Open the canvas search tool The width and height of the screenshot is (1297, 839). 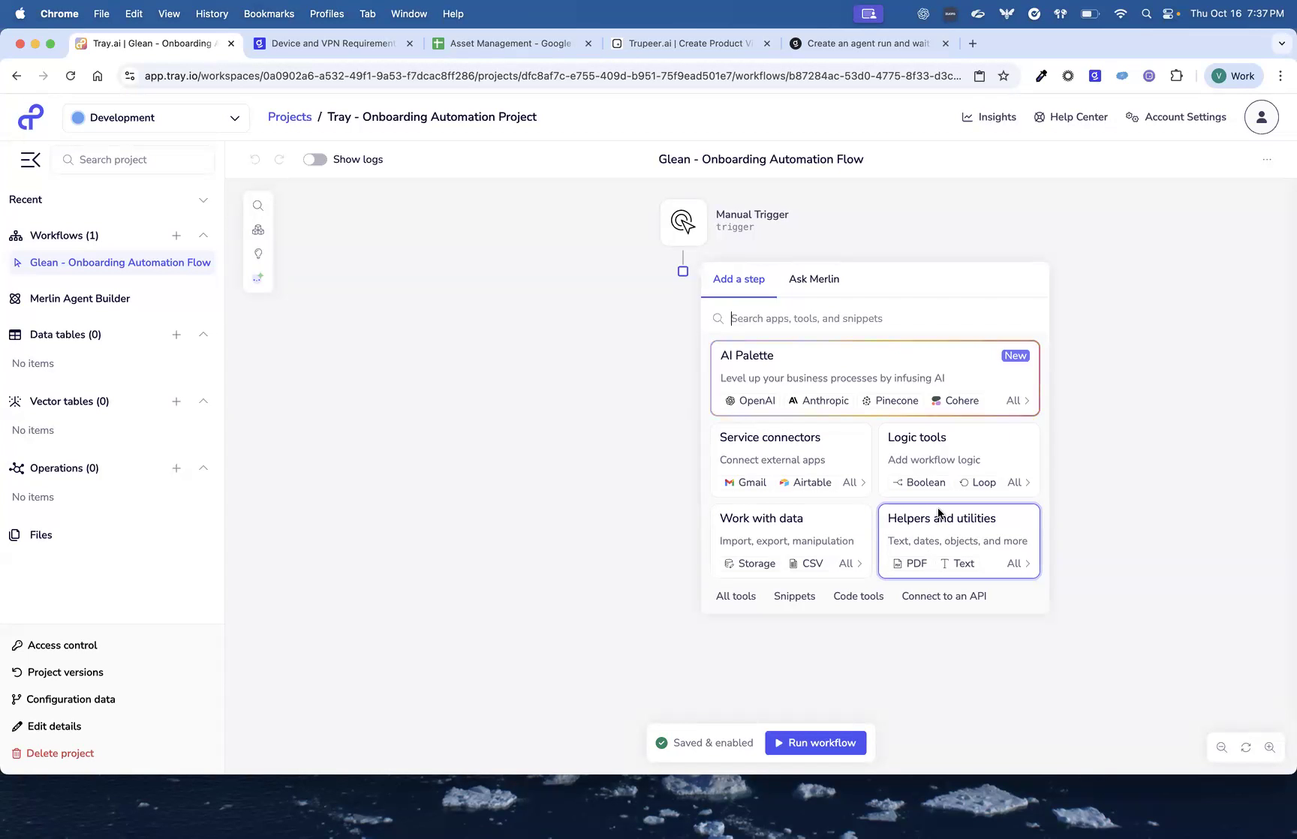[x=257, y=205]
